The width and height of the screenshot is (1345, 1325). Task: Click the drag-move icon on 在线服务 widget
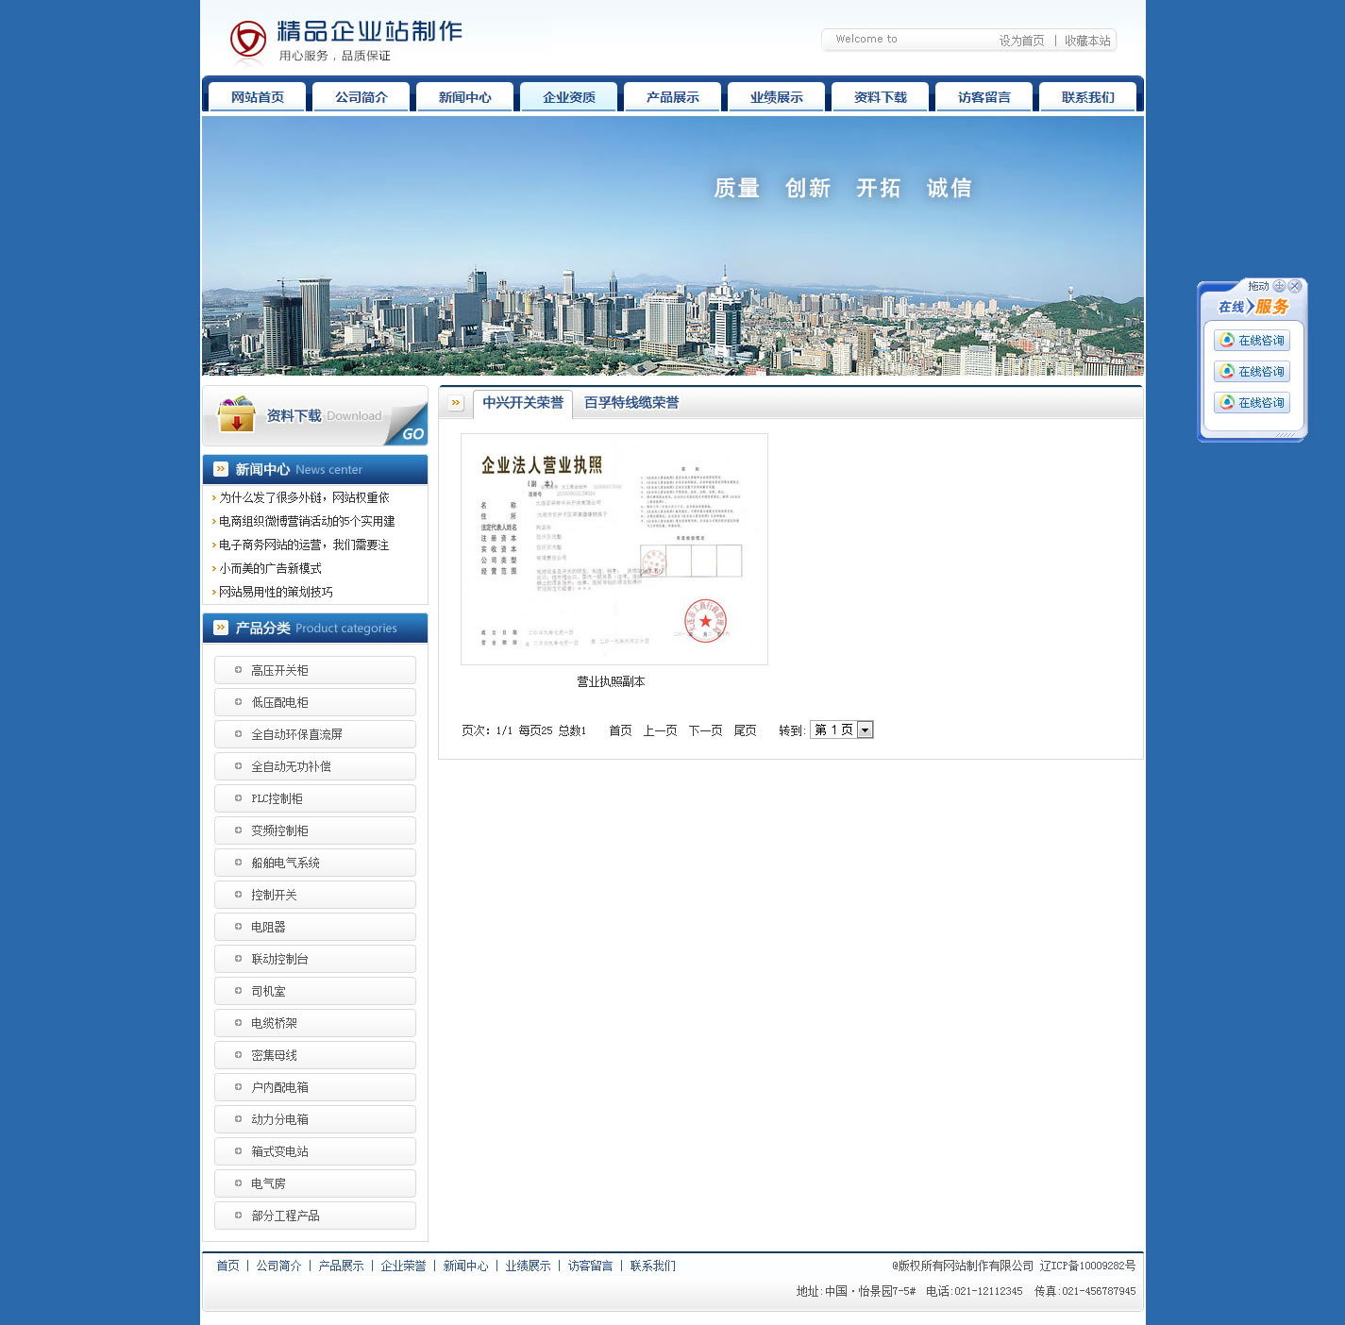pyautogui.click(x=1279, y=286)
